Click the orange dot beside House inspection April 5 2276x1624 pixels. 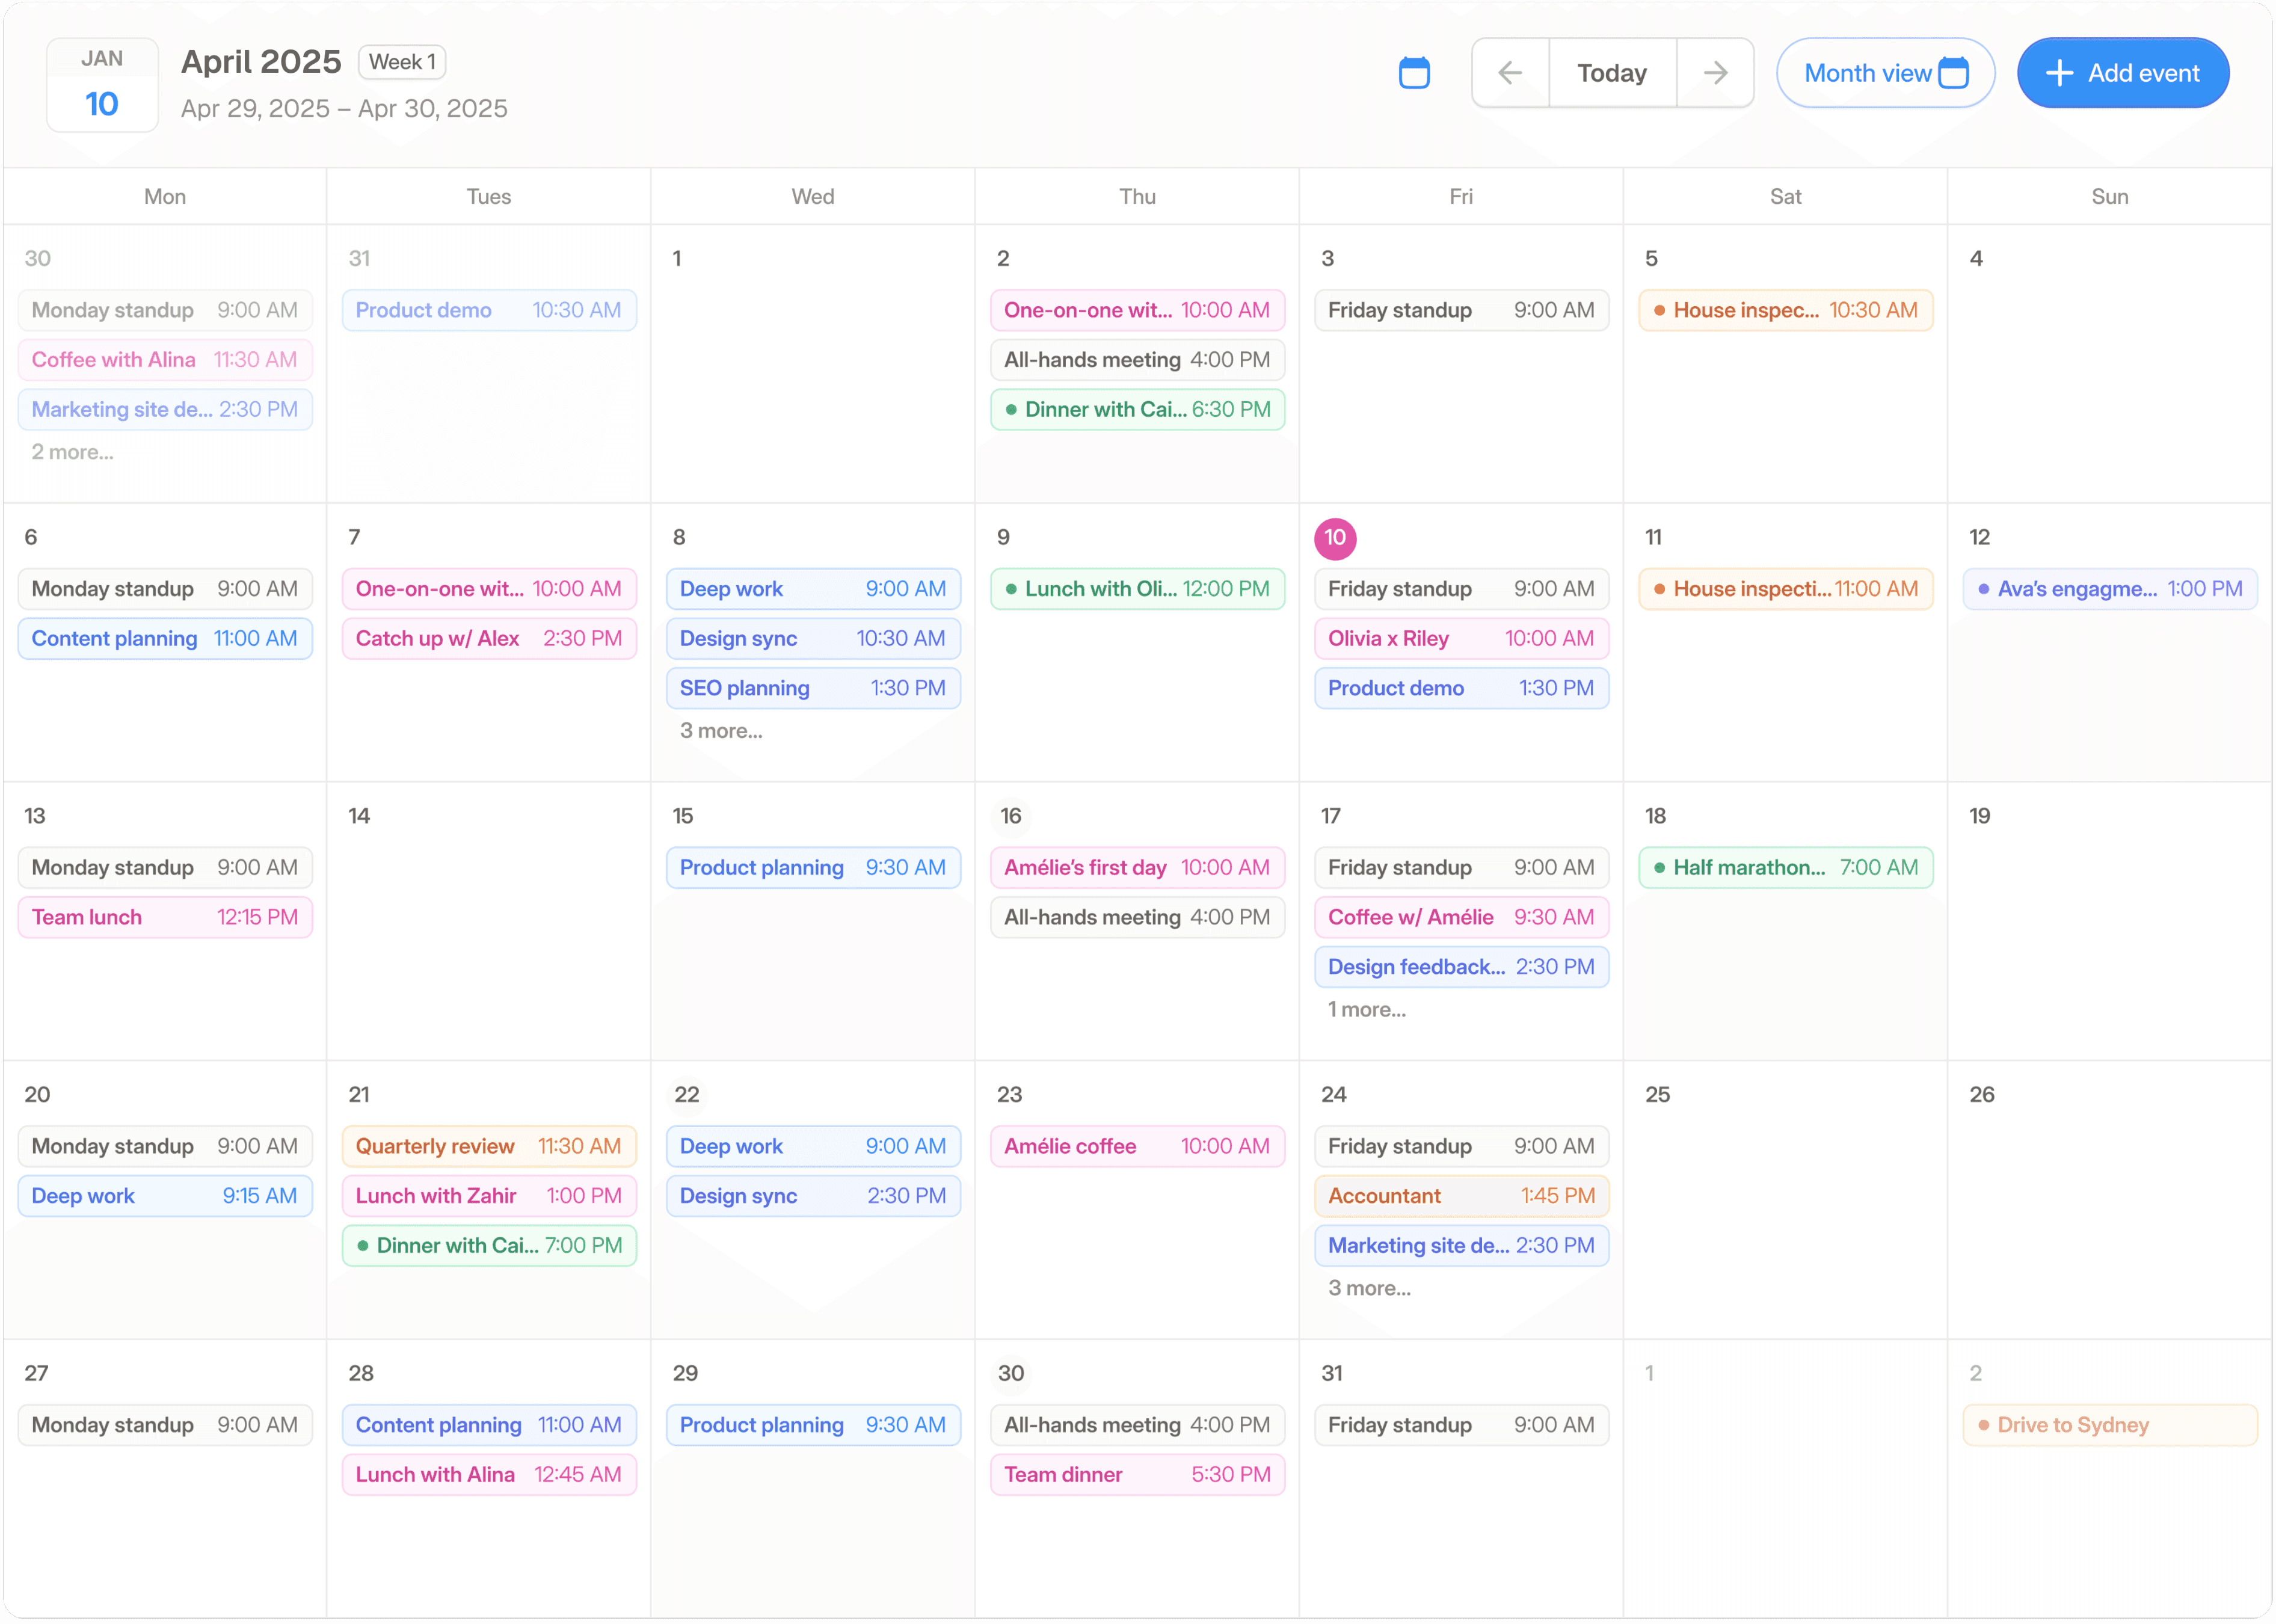(x=1660, y=310)
